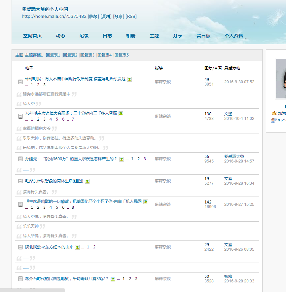Open the 相册 navigation tab
The width and height of the screenshot is (286, 292).
131,36
